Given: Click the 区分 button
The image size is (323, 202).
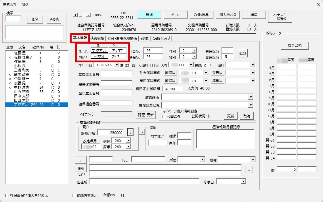Looking at the screenshot, I should [x=242, y=53].
